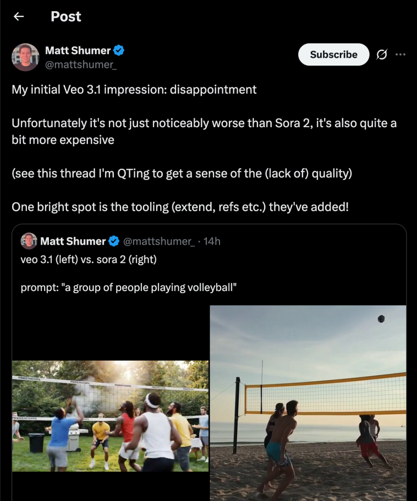The image size is (417, 501).
Task: Click the quoted volleyball prompt text line
Action: click(x=129, y=287)
